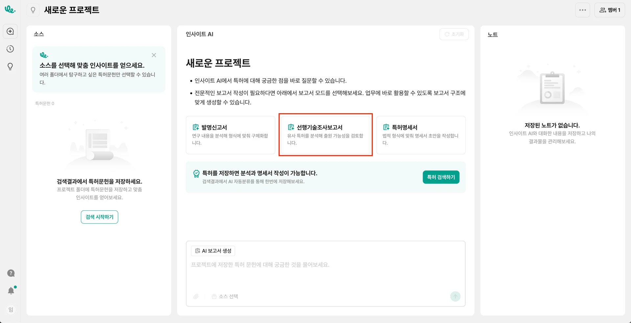631x323 pixels.
Task: Open the 소스 선택 source selector
Action: tap(225, 296)
